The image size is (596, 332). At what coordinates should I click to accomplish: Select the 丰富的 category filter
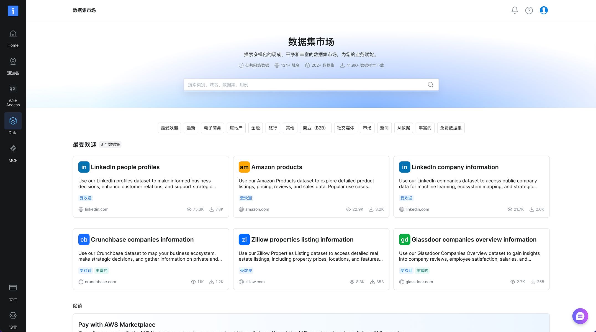[x=425, y=128]
